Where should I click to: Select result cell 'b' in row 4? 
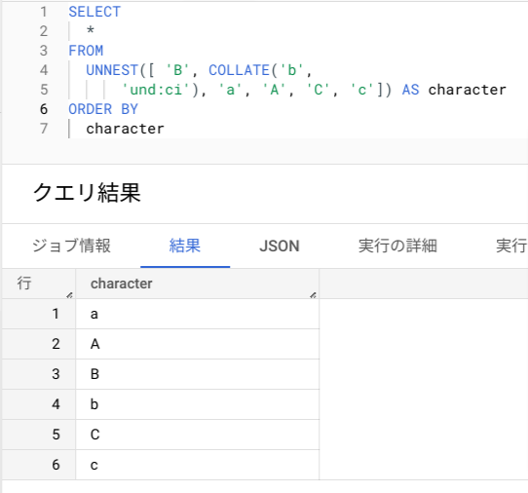pyautogui.click(x=198, y=404)
